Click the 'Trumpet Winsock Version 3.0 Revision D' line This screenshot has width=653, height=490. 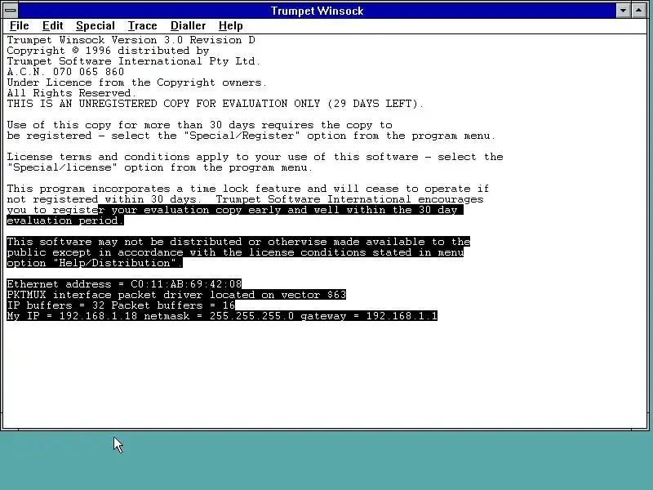[x=131, y=40]
